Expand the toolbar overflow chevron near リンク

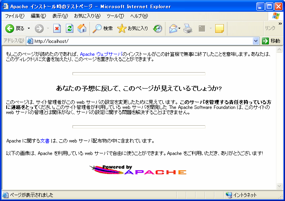[280, 24]
